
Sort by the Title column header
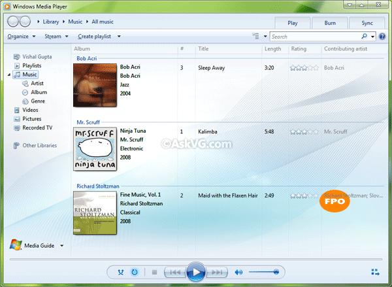[203, 49]
